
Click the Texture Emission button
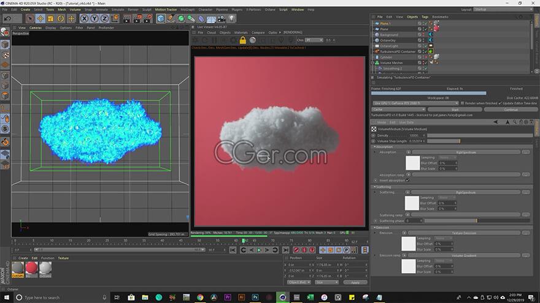pos(464,233)
